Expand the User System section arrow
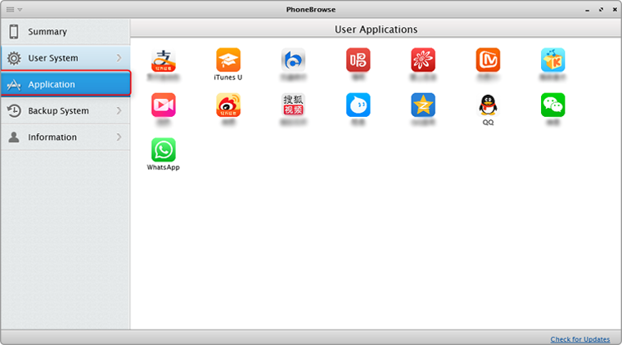This screenshot has height=345, width=622. click(119, 58)
